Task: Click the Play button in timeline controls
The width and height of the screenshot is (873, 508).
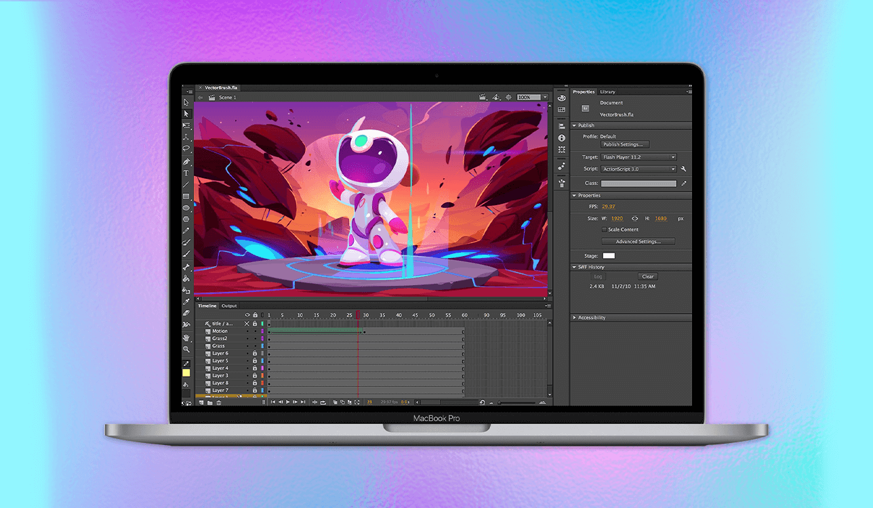Action: click(288, 402)
